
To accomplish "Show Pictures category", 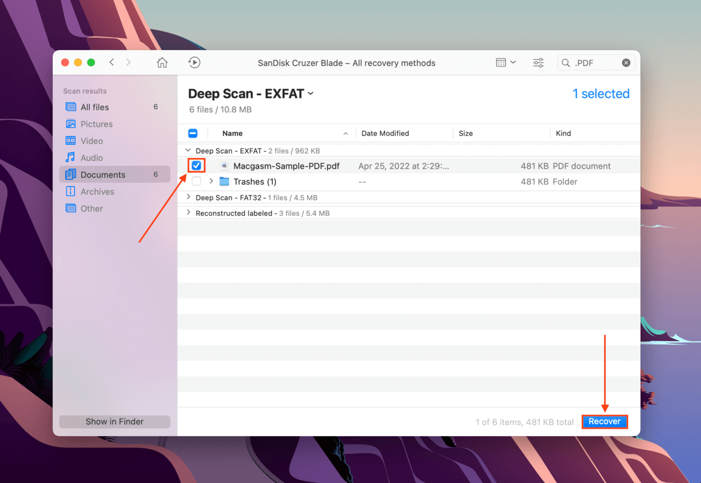I will (x=114, y=124).
